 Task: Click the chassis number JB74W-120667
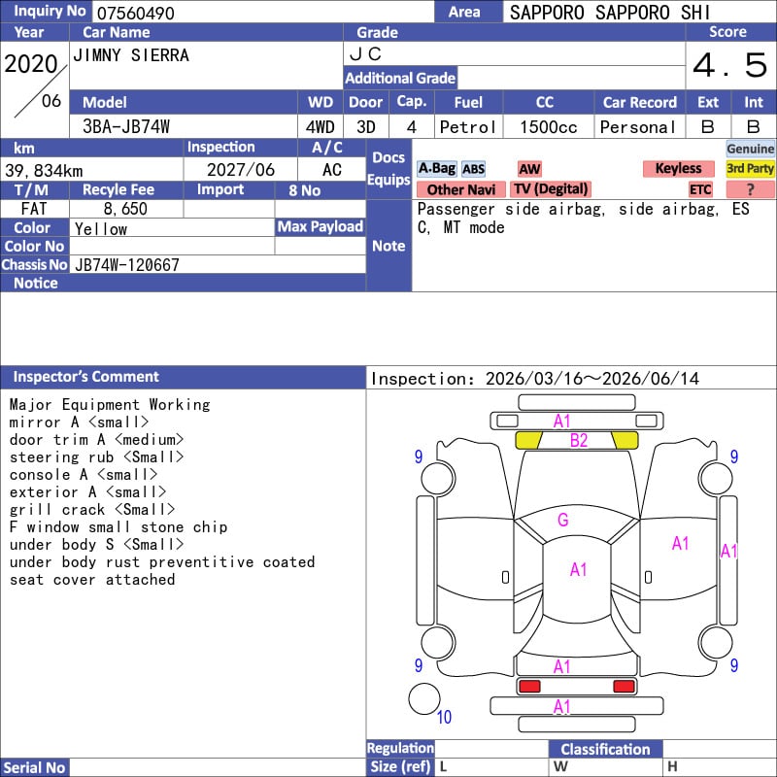[126, 265]
